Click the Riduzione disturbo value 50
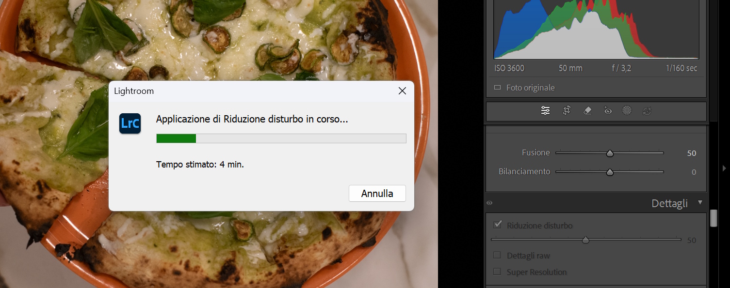 692,241
